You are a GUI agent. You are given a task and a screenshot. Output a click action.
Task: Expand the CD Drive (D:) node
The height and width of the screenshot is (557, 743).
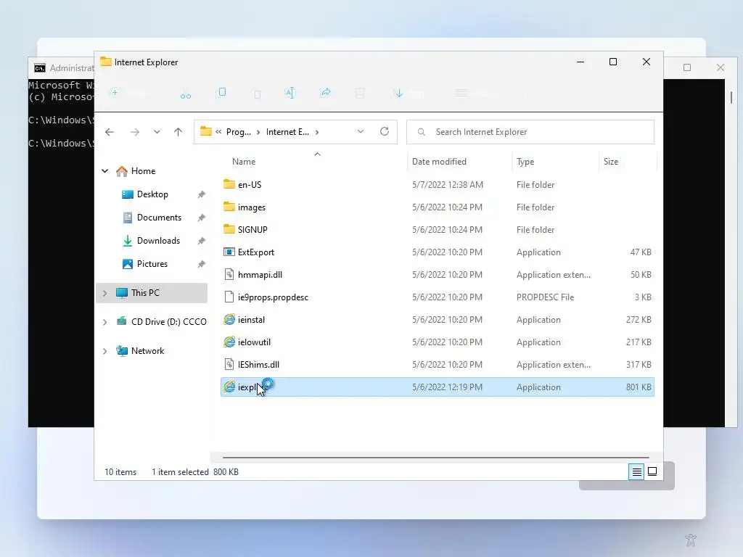[104, 322]
